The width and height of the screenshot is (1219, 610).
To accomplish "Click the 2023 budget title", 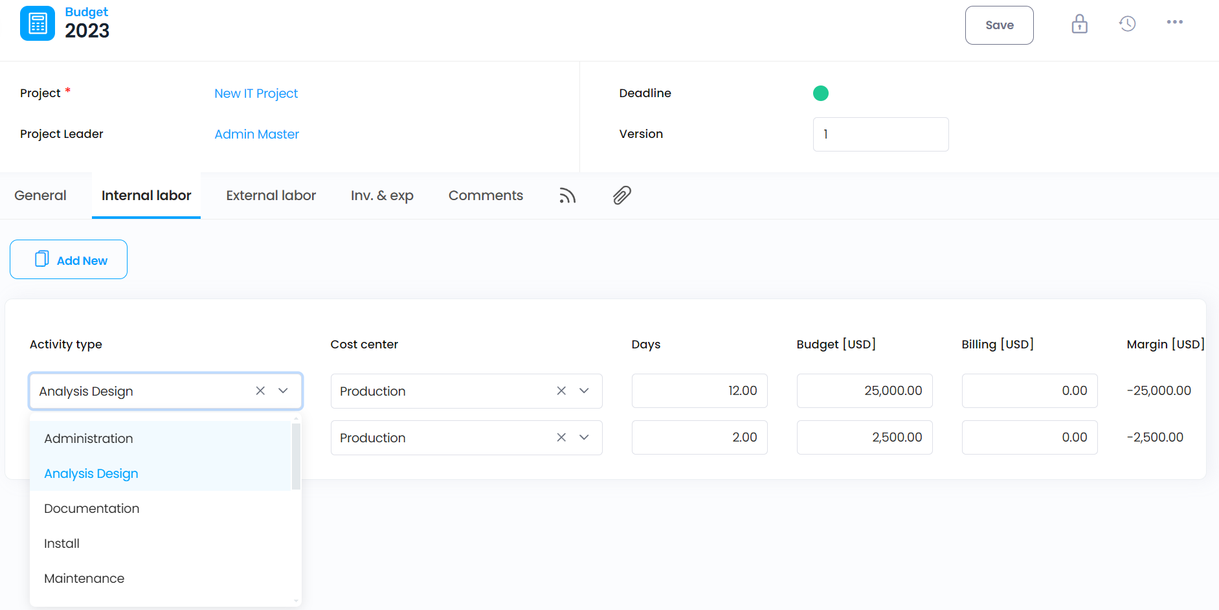I will tap(87, 30).
